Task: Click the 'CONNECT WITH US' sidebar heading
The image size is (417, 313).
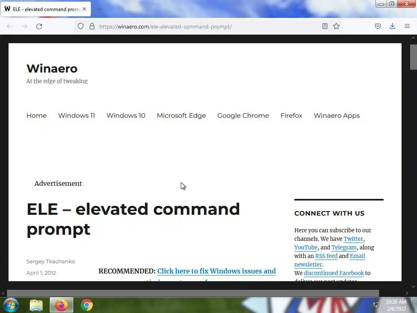Action: (329, 213)
